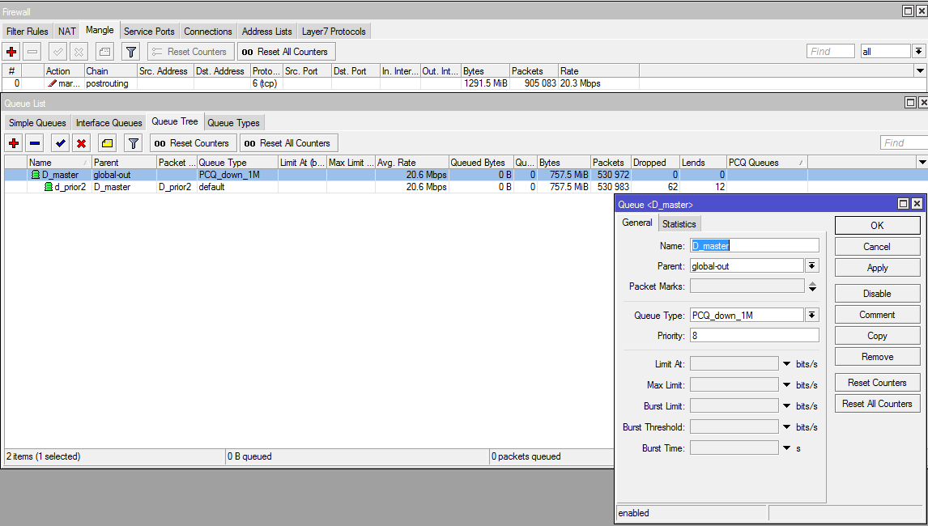
Task: Switch to Simple Queues tab
Action: pyautogui.click(x=37, y=122)
